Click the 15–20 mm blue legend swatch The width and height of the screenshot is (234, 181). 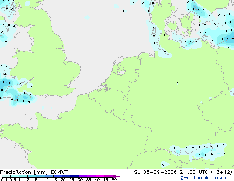58,176
